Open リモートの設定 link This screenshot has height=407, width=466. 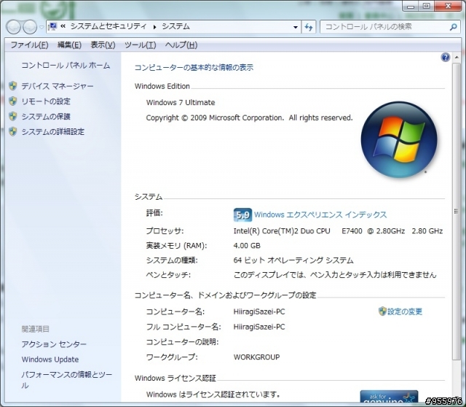(46, 101)
